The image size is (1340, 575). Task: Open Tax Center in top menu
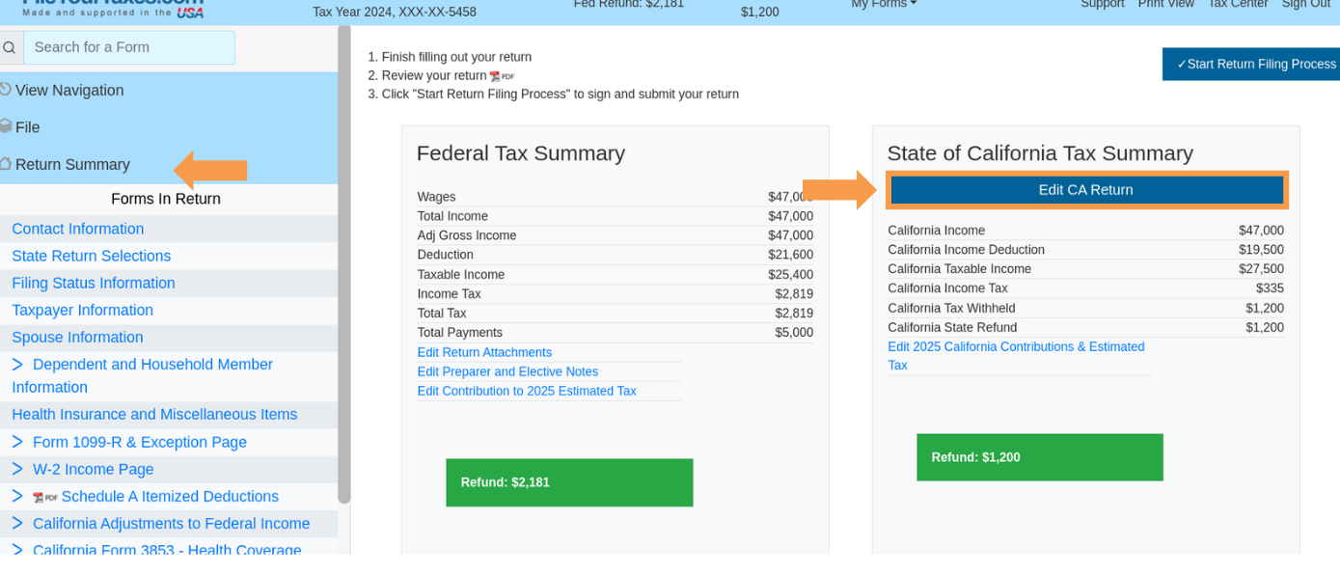pos(1238,5)
